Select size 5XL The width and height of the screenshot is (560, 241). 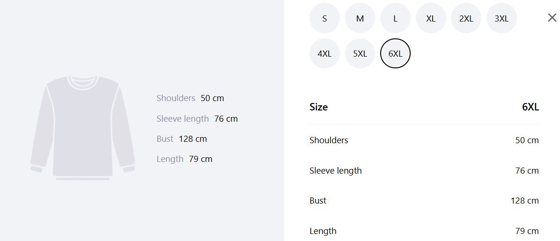(x=360, y=53)
